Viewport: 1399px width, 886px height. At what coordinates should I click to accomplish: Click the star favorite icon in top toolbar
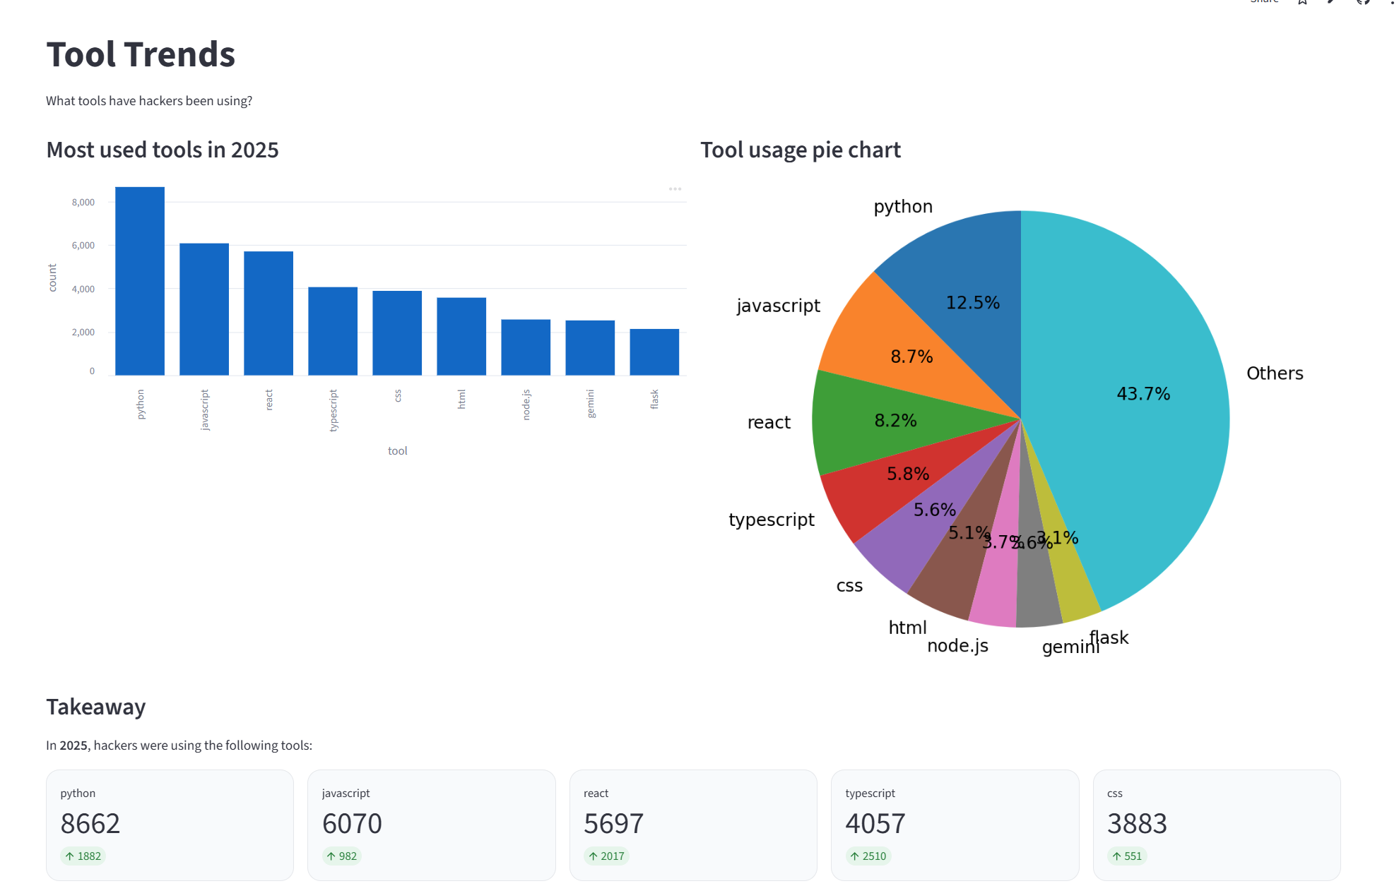coord(1302,2)
